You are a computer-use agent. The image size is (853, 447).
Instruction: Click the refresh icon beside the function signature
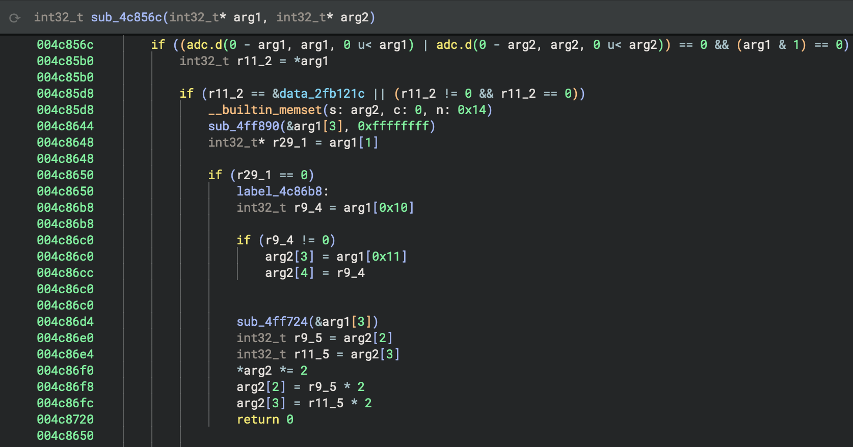tap(15, 18)
